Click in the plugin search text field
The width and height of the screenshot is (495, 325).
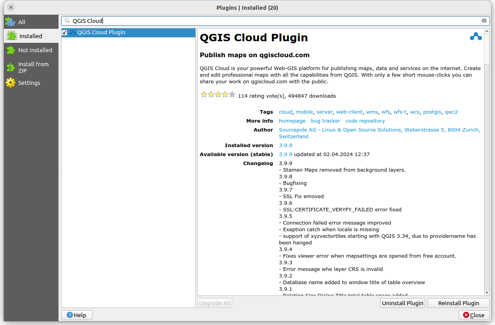pos(273,21)
